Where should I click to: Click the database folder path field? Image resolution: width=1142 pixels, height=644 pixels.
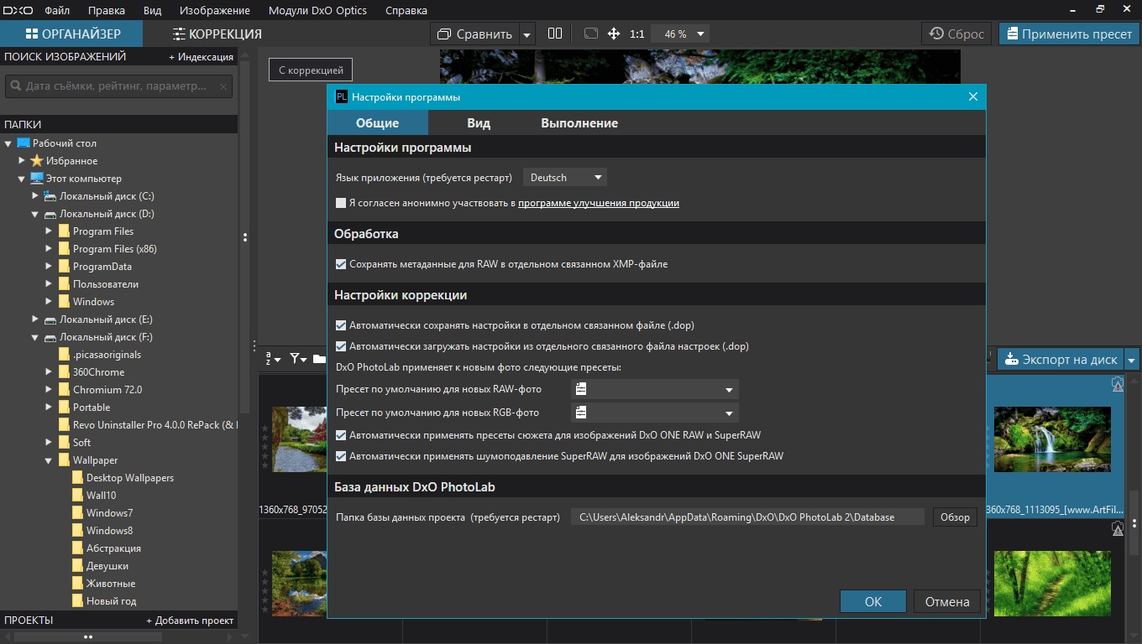coord(747,517)
